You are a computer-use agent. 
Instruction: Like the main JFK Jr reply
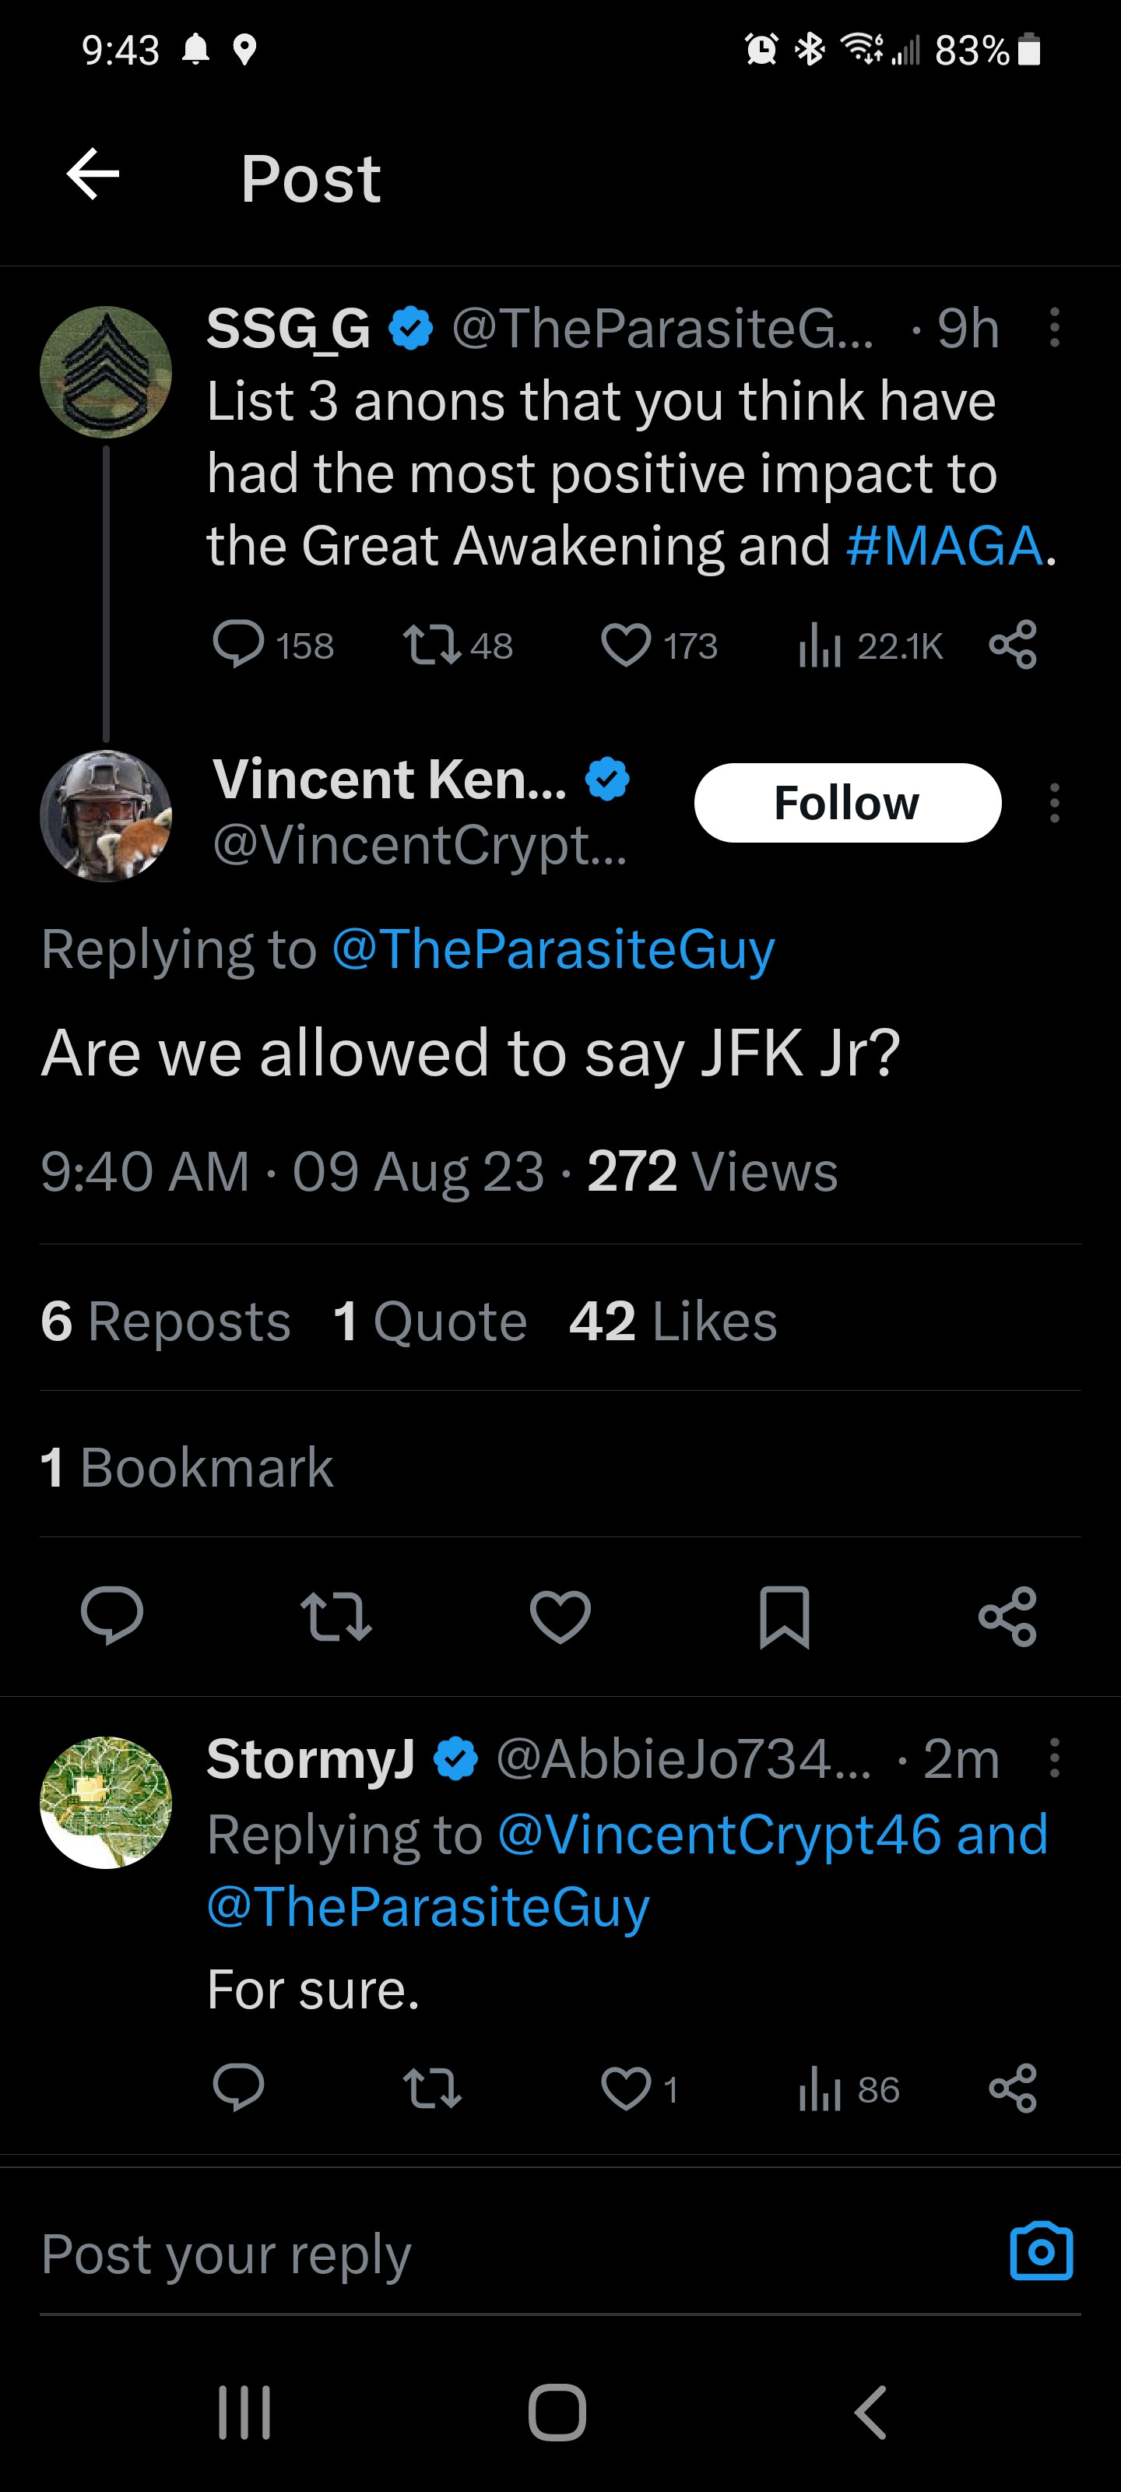560,1616
